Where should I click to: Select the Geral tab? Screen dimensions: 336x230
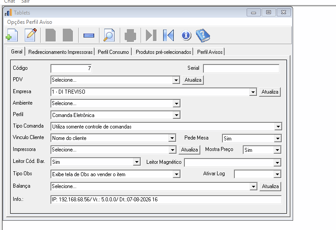(x=17, y=52)
